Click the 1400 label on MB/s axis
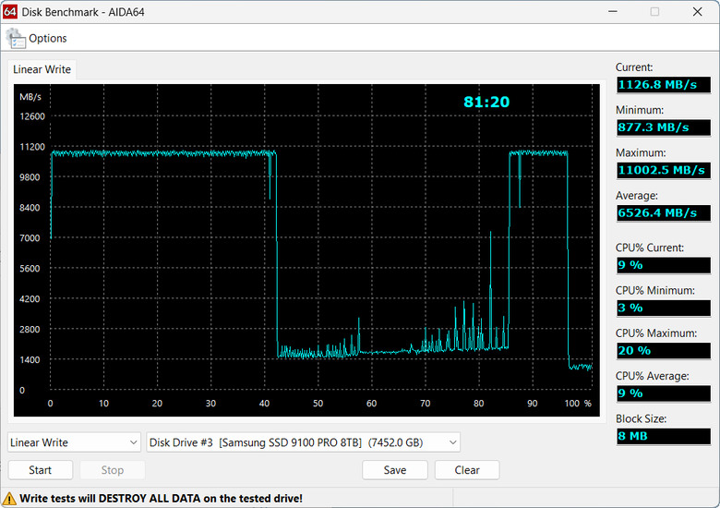The width and height of the screenshot is (720, 508). click(x=30, y=359)
